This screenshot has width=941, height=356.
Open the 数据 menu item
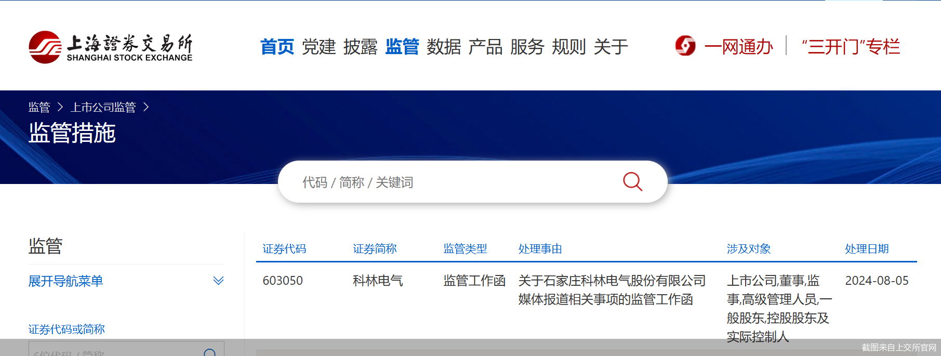click(444, 47)
